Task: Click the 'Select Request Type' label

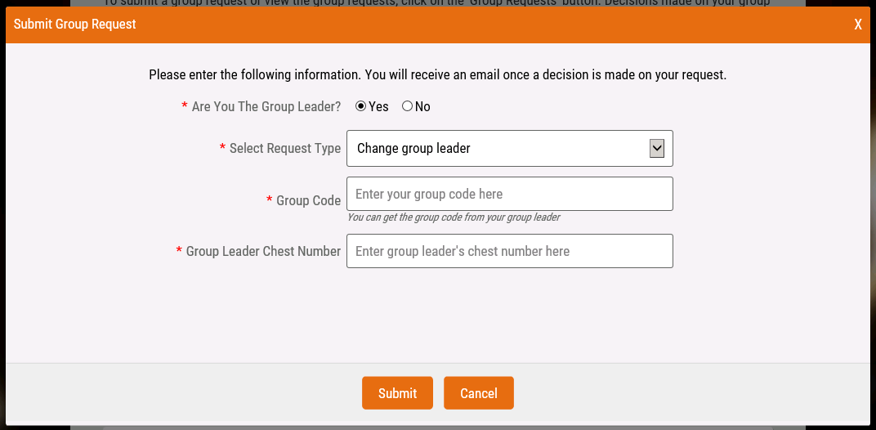Action: click(x=285, y=148)
